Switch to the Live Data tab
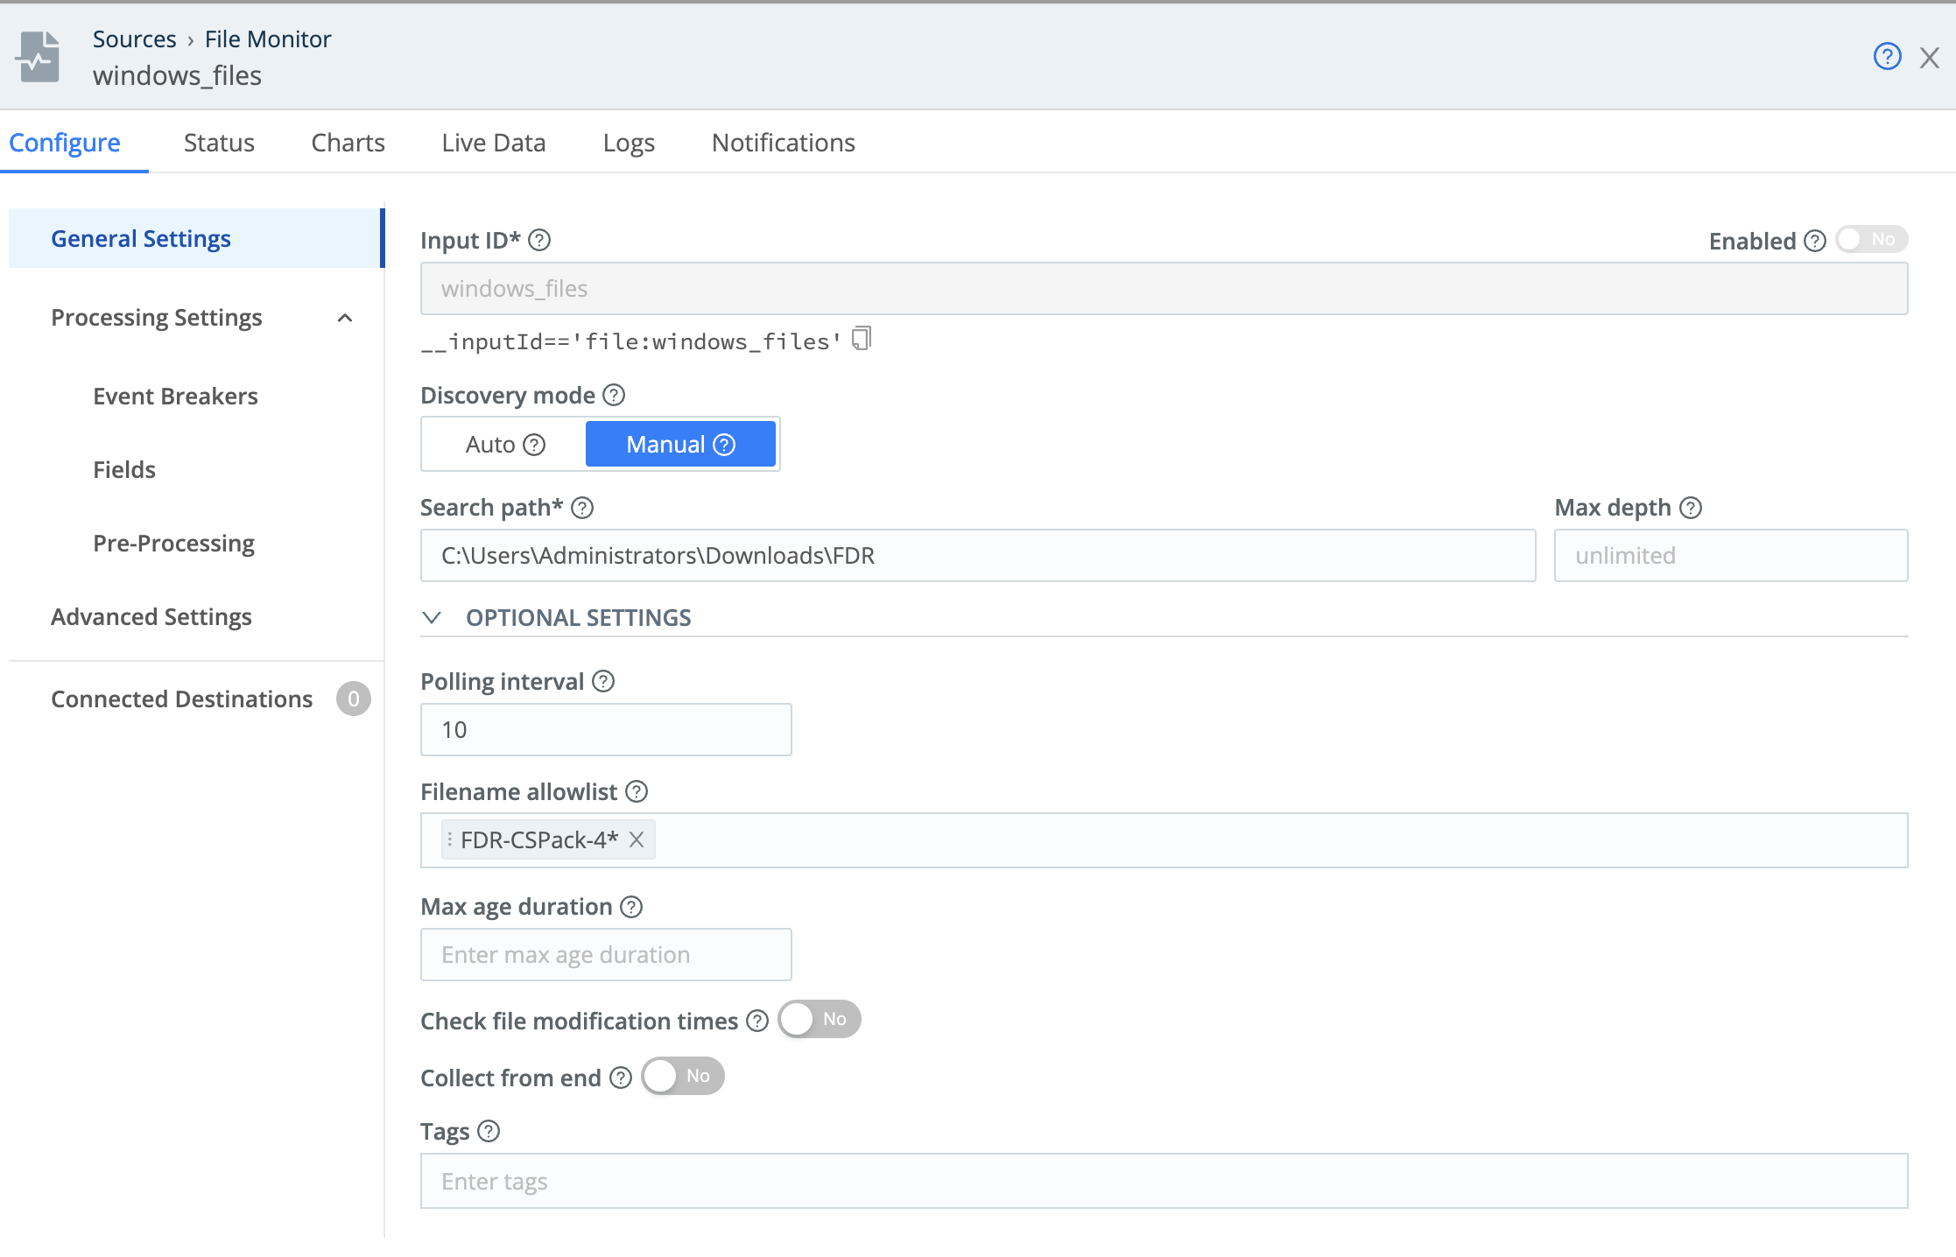The height and width of the screenshot is (1257, 1956). pos(493,143)
